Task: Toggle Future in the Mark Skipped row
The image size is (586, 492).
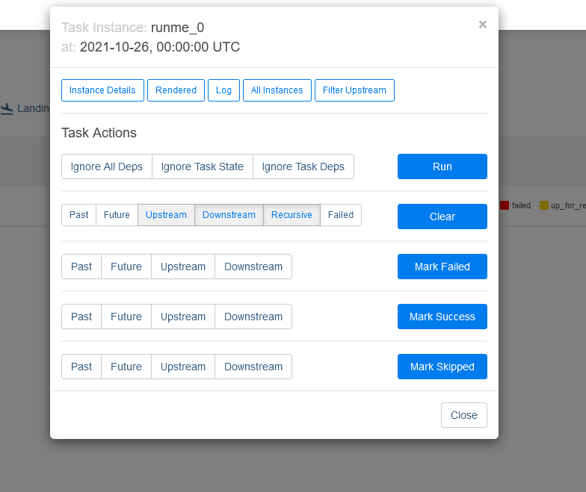Action: click(126, 367)
